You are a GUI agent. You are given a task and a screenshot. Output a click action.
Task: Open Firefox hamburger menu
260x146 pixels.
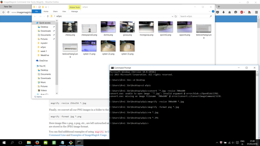(x=256, y=12)
